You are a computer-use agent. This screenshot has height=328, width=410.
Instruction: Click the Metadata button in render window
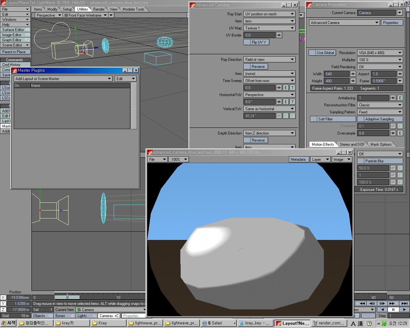coord(298,160)
